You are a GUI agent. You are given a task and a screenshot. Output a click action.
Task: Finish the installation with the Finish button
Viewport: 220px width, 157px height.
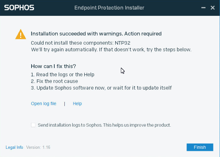(200, 147)
